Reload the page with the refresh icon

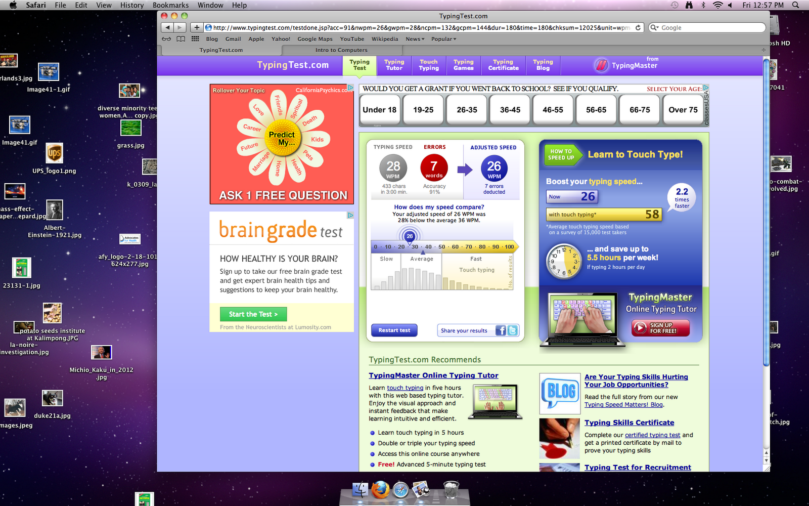(x=638, y=28)
